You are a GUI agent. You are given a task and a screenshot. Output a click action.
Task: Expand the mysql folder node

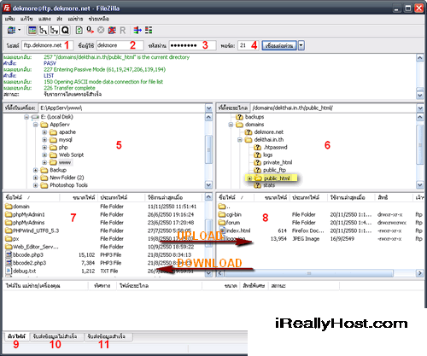point(44,140)
